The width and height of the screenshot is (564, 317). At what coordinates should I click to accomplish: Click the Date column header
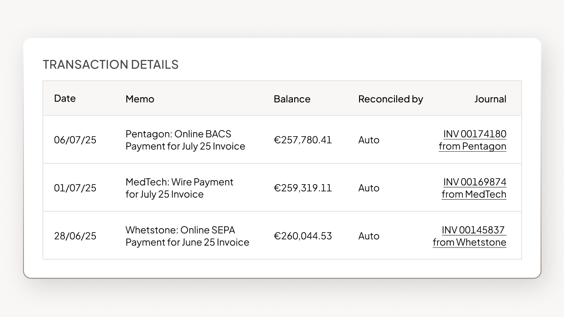tap(65, 98)
